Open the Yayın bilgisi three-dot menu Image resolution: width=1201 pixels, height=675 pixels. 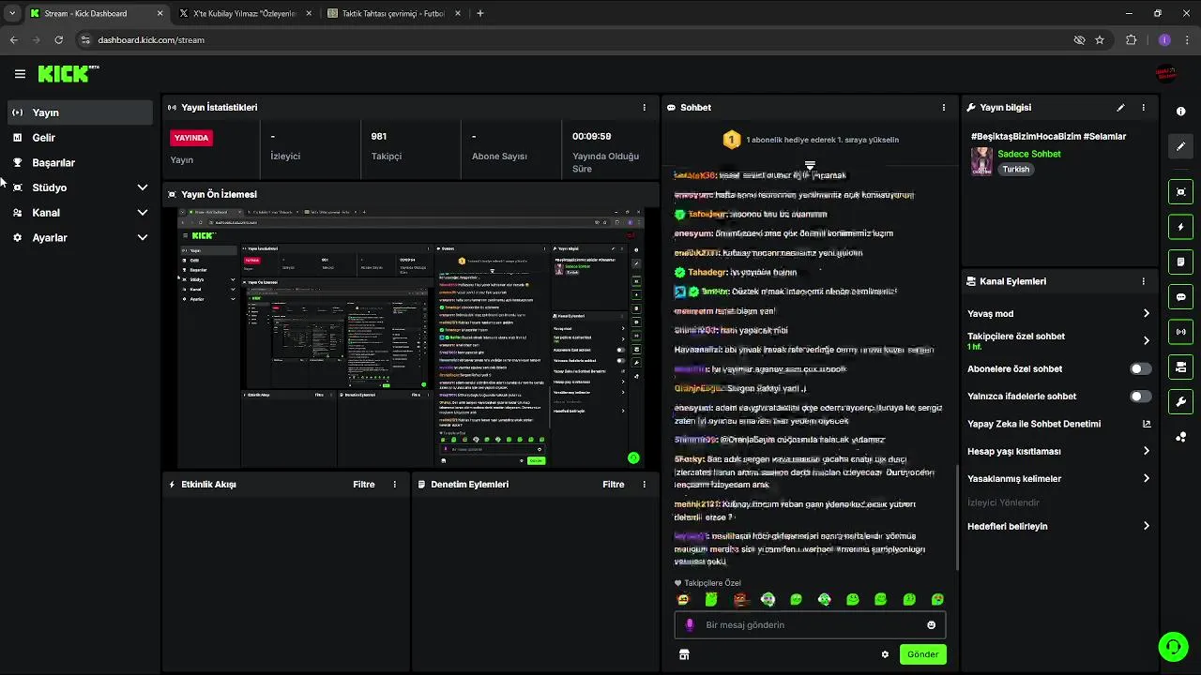pos(1143,108)
